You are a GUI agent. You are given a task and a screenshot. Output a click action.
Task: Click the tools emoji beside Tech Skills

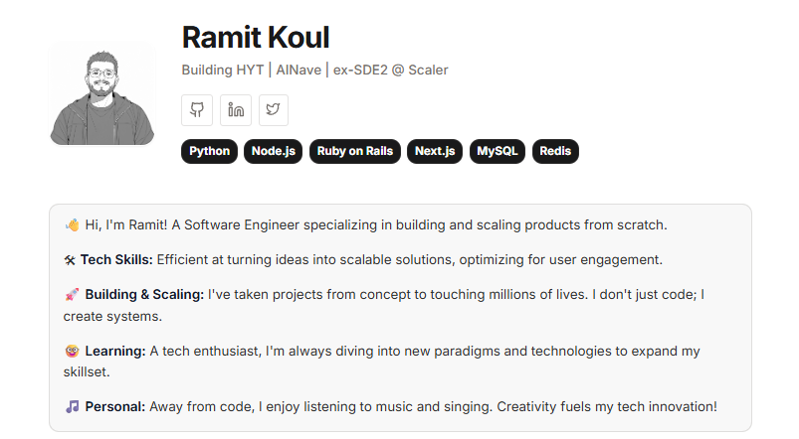click(71, 260)
